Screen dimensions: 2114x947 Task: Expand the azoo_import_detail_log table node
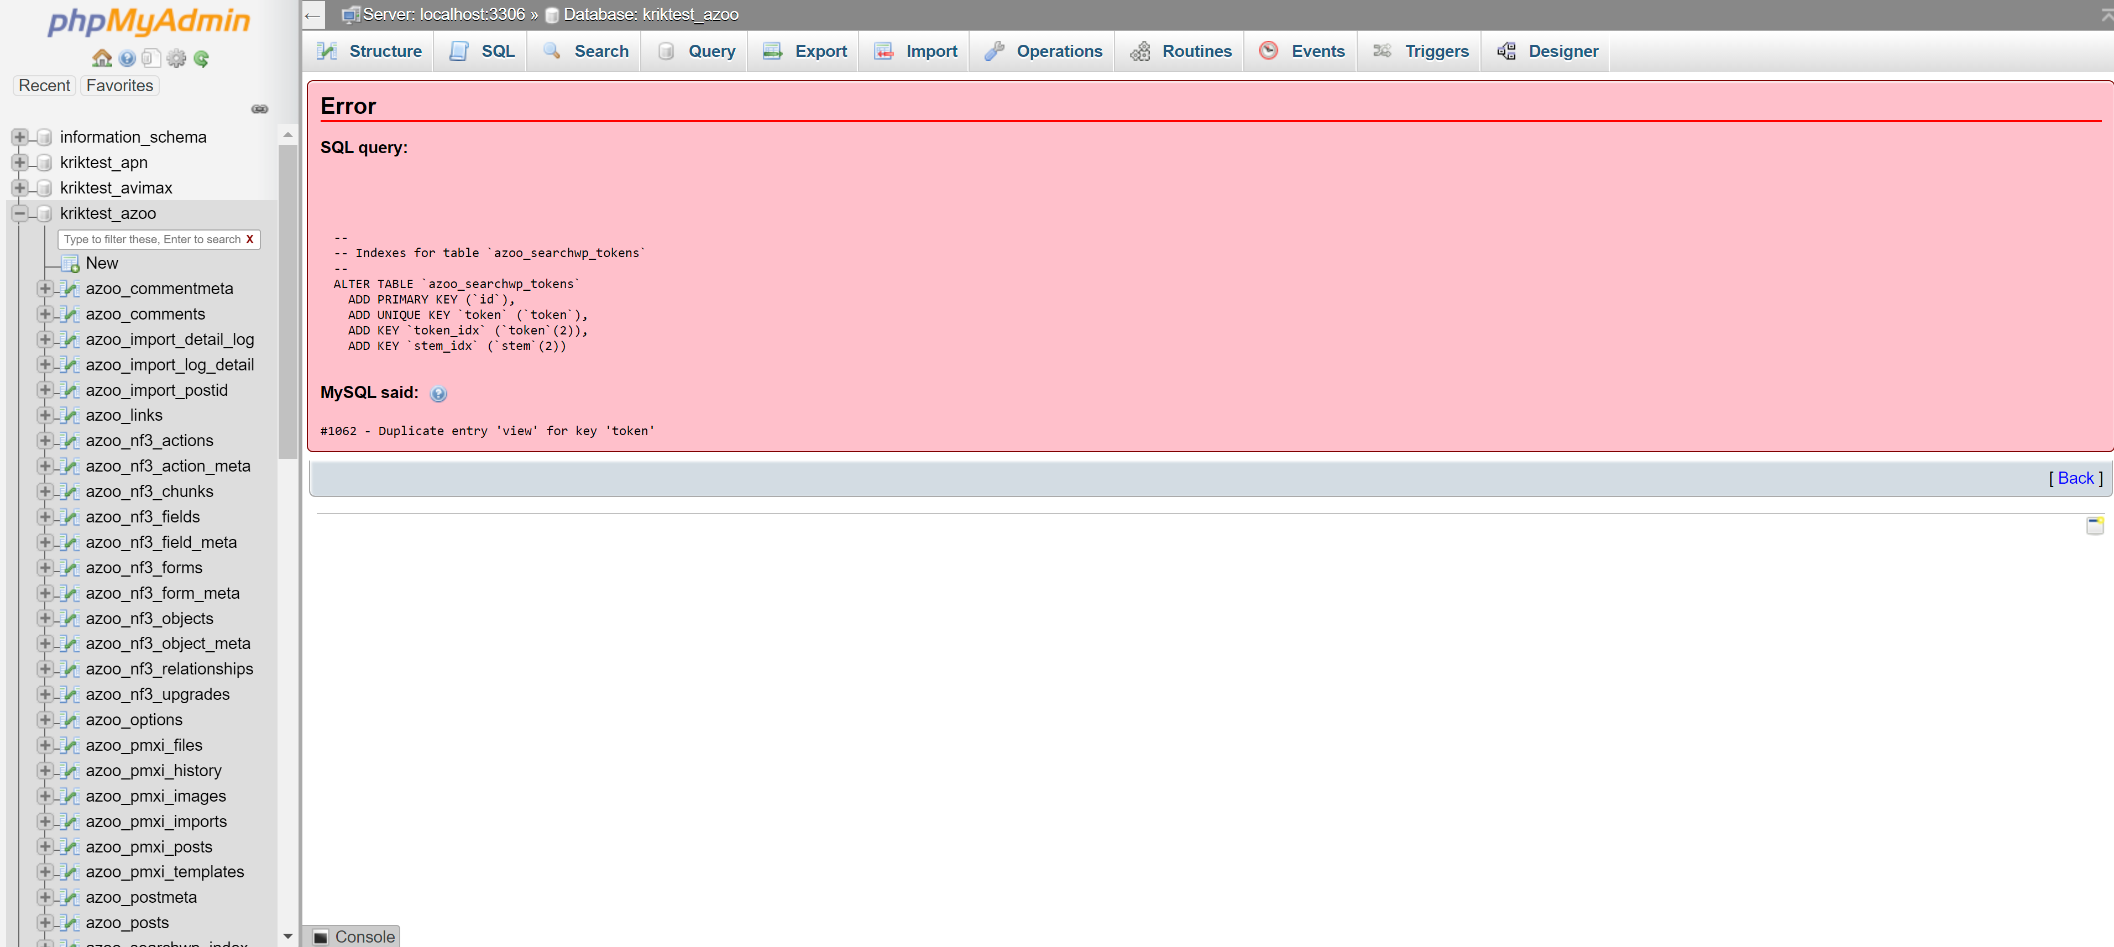(x=45, y=339)
